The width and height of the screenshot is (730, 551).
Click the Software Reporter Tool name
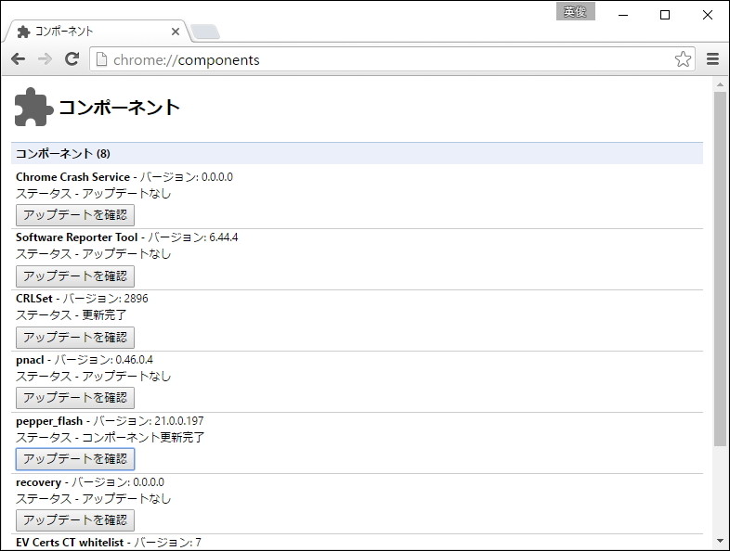tap(77, 237)
